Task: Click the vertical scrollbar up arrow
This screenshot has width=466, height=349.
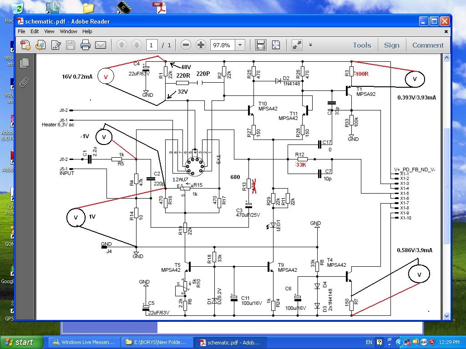Action: (x=446, y=58)
